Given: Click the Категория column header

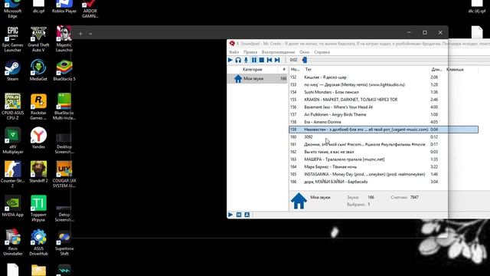Looking at the screenshot, I should 253,70.
